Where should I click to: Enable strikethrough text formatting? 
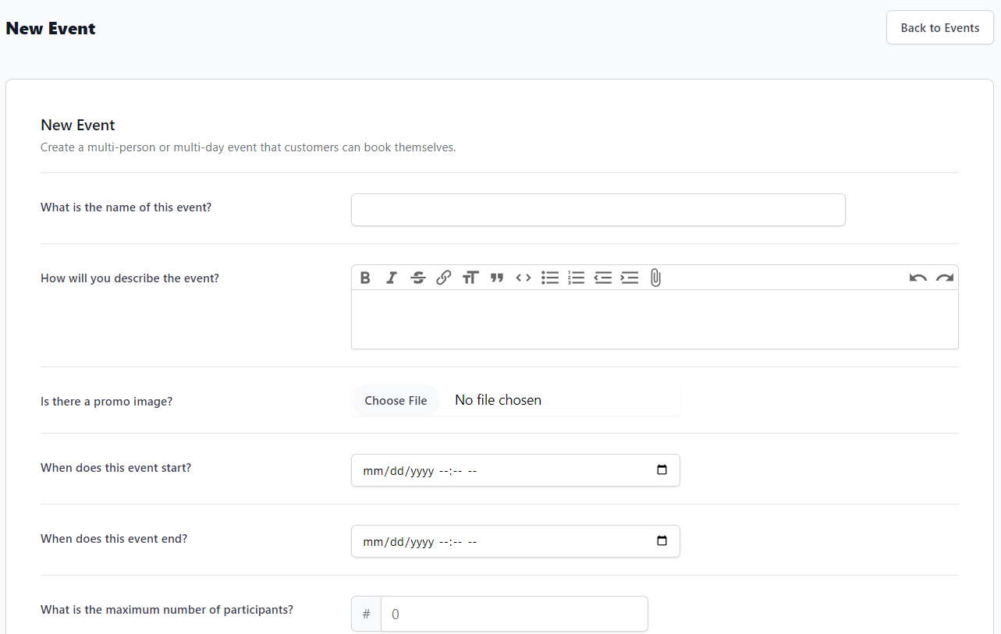click(x=418, y=278)
